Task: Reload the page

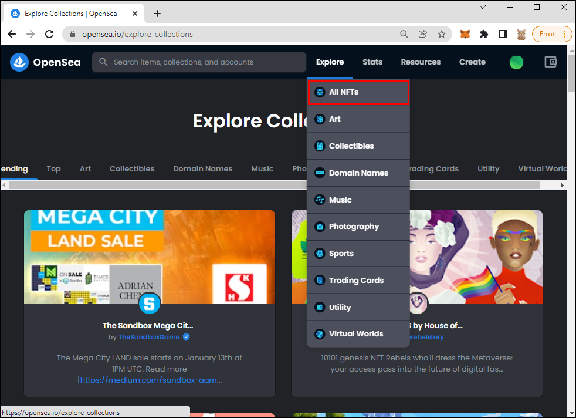Action: click(x=49, y=34)
